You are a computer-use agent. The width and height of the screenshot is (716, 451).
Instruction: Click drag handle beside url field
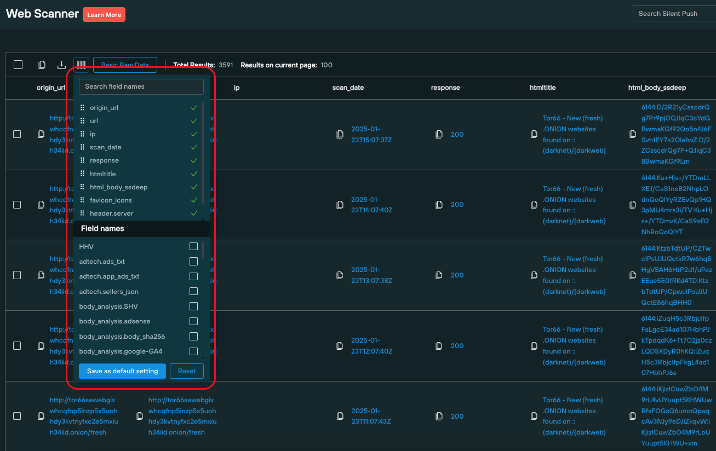pyautogui.click(x=83, y=121)
